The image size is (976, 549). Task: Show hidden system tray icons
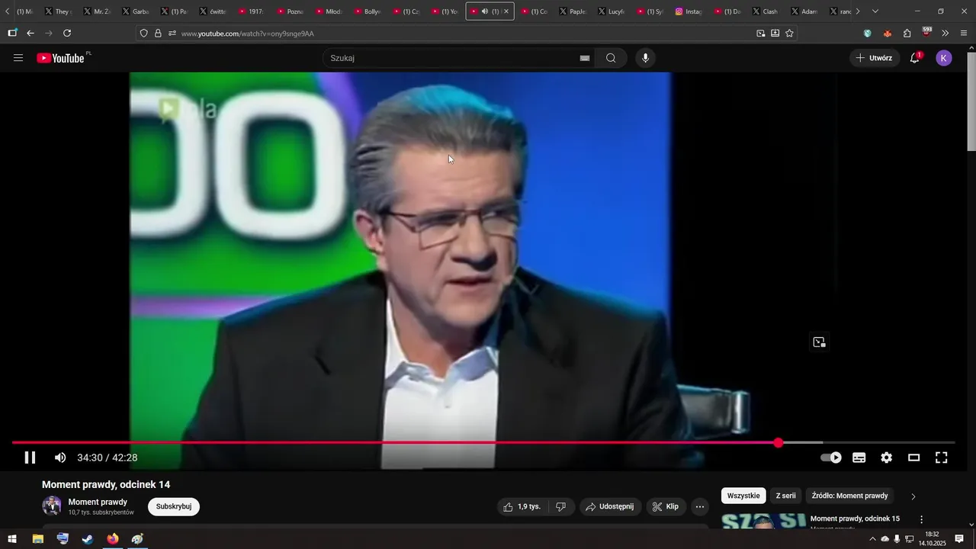872,539
